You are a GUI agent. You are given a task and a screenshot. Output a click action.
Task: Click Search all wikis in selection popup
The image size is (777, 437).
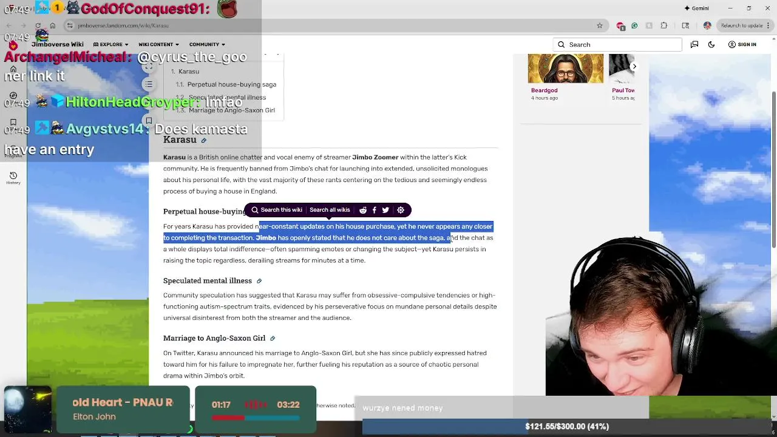point(330,210)
